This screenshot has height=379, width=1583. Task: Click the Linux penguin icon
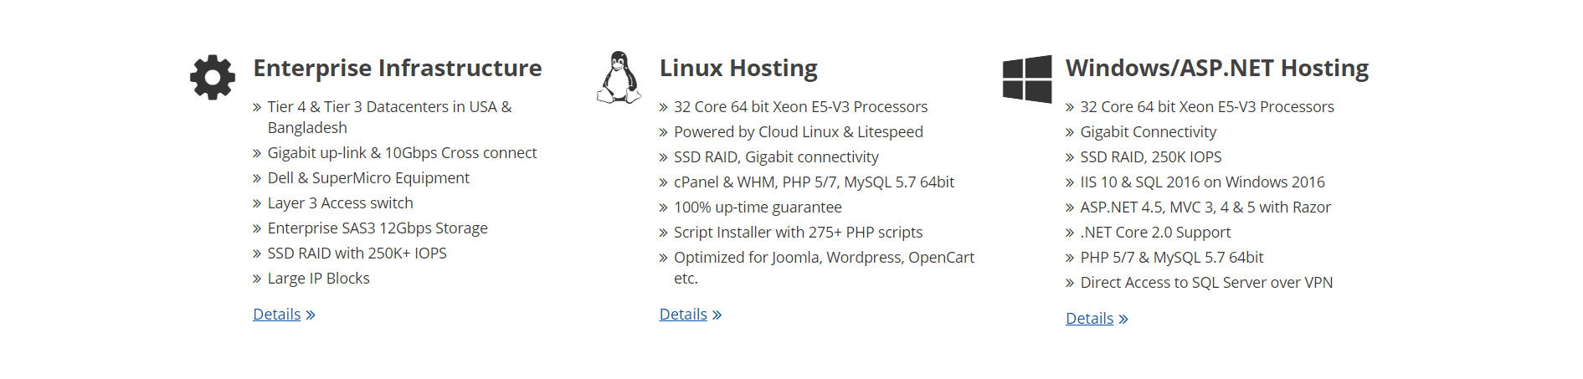619,77
